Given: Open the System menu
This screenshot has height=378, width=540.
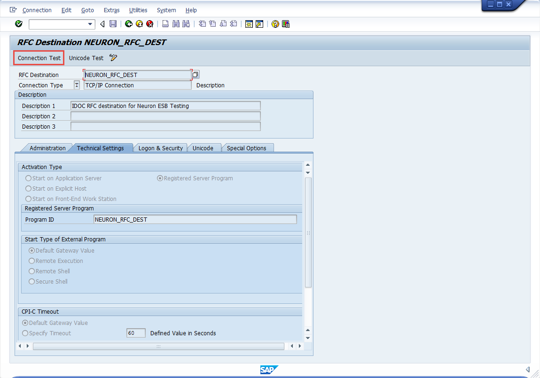Looking at the screenshot, I should [166, 10].
